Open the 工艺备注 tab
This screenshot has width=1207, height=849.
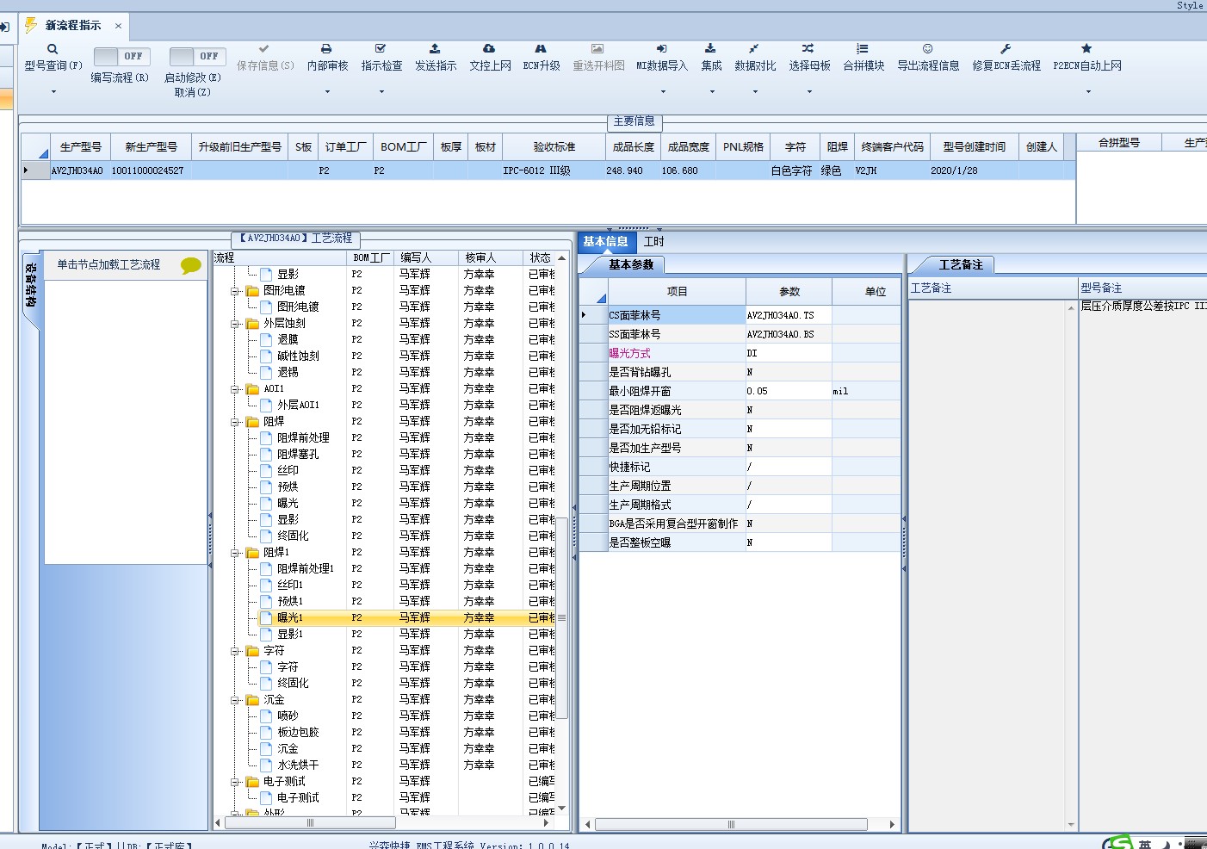click(x=960, y=265)
